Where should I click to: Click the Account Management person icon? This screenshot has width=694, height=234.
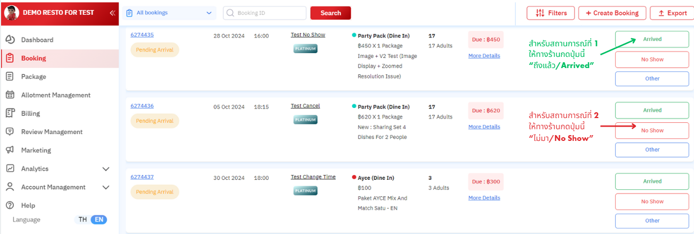10,187
